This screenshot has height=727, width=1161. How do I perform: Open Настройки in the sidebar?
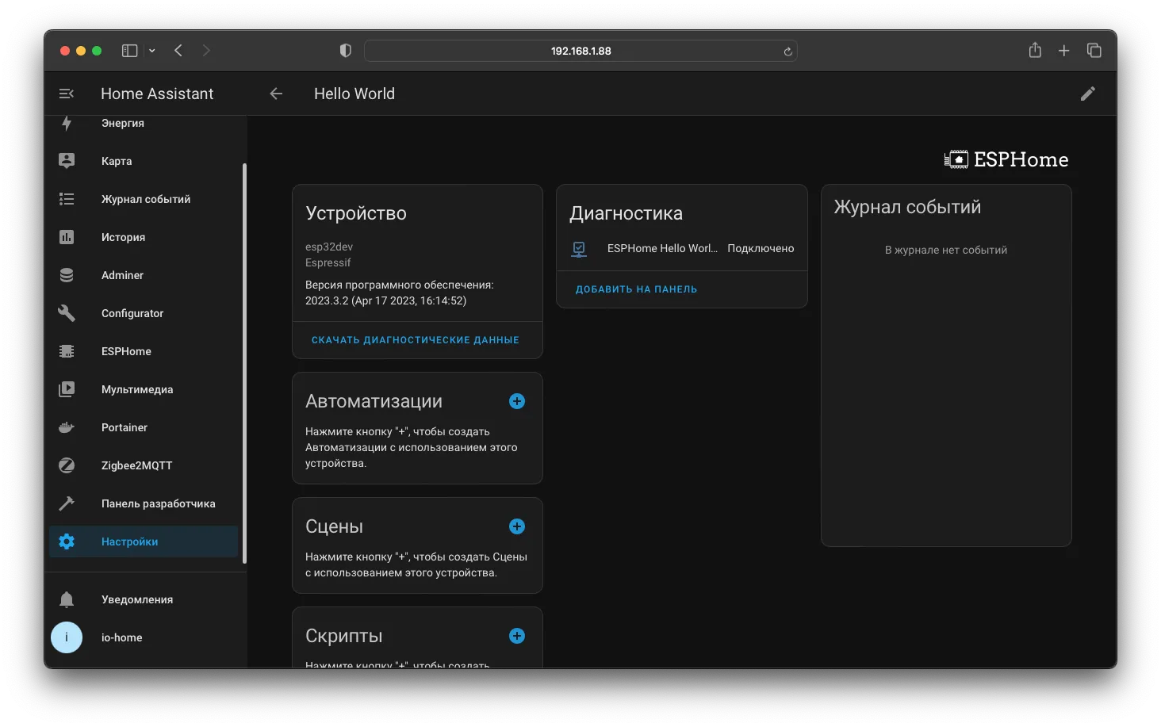(x=144, y=541)
